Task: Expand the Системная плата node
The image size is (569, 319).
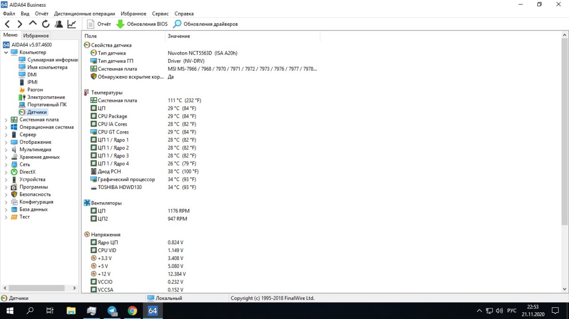Action: [6, 120]
